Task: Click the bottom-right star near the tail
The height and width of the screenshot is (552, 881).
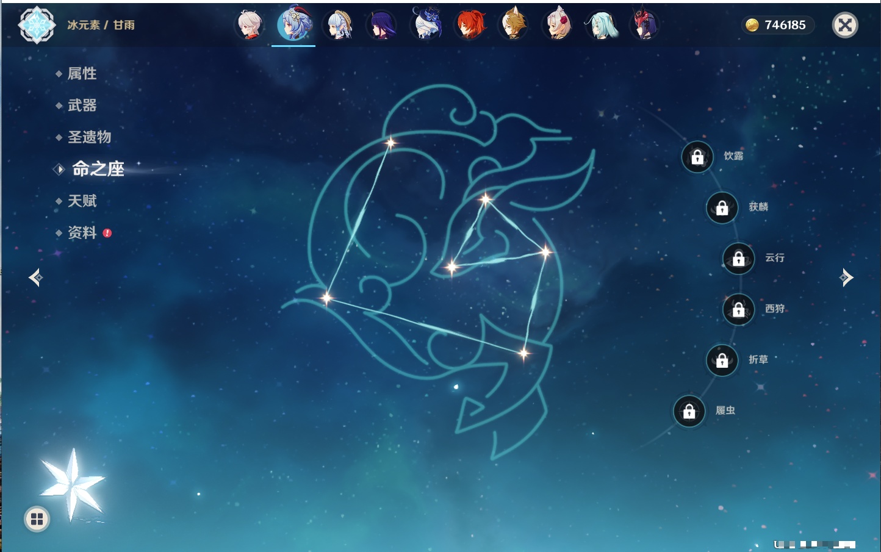Action: (523, 353)
